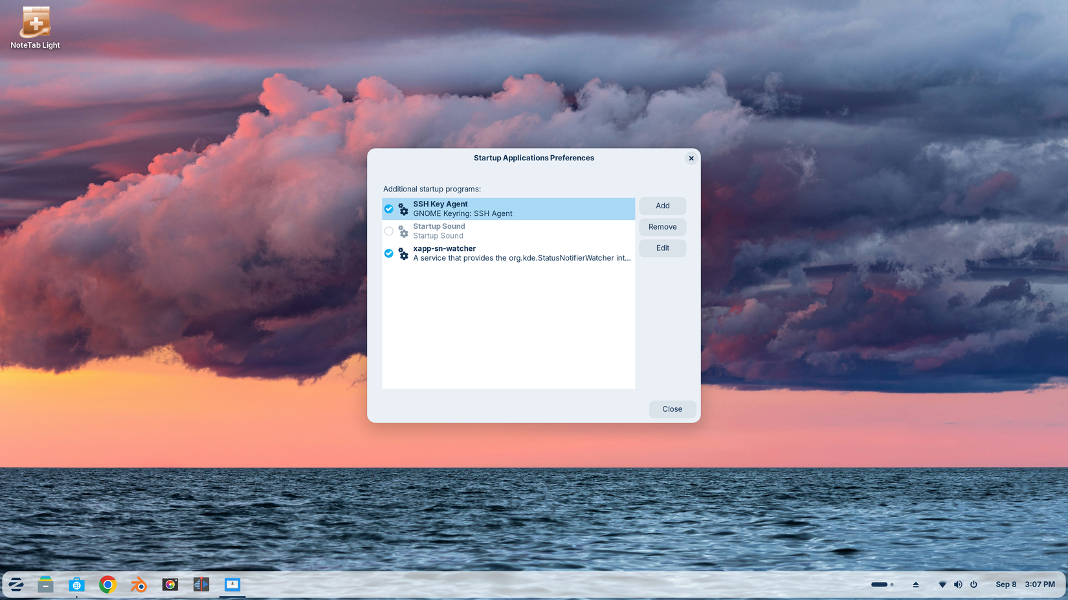Click the Remove button
The height and width of the screenshot is (600, 1068).
[663, 227]
